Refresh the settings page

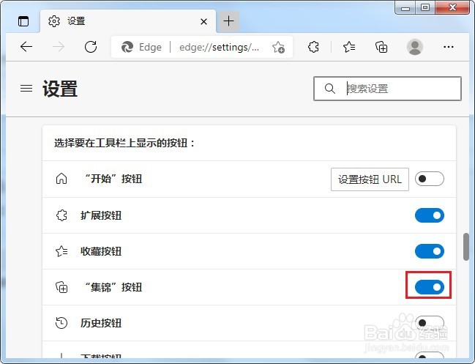pos(91,47)
